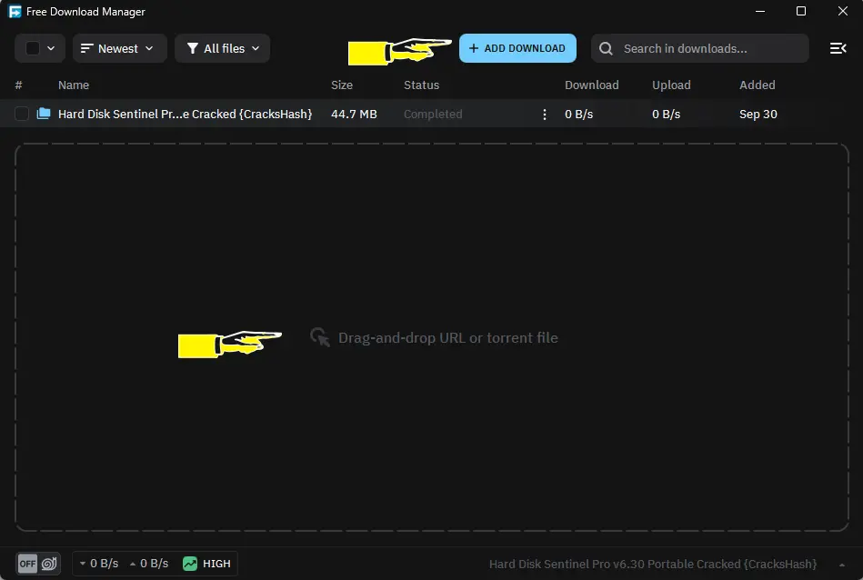863x580 pixels.
Task: Click the magnifier icon in search box
Action: [x=607, y=49]
